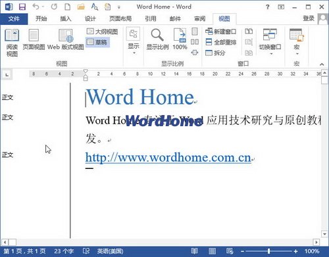Click the user avatar picture
Image resolution: width=329 pixels, height=257 pixels.
(323, 19)
